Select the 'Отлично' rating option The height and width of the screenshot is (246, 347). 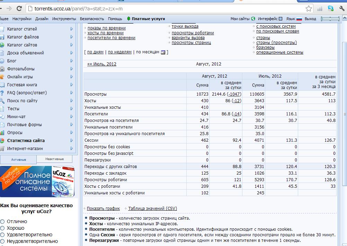(2, 221)
